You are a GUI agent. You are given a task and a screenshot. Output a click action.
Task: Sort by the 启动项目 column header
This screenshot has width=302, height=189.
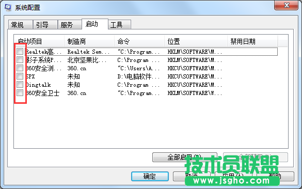(x=39, y=41)
